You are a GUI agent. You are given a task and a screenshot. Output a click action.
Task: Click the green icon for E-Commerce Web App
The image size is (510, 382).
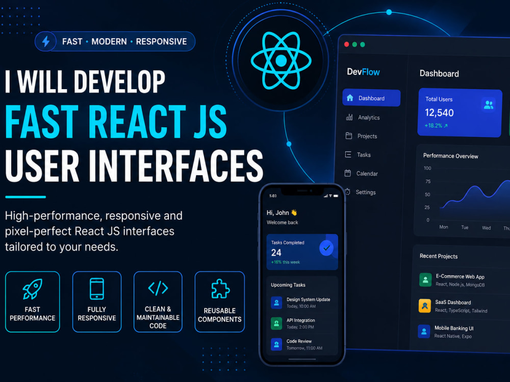point(425,280)
